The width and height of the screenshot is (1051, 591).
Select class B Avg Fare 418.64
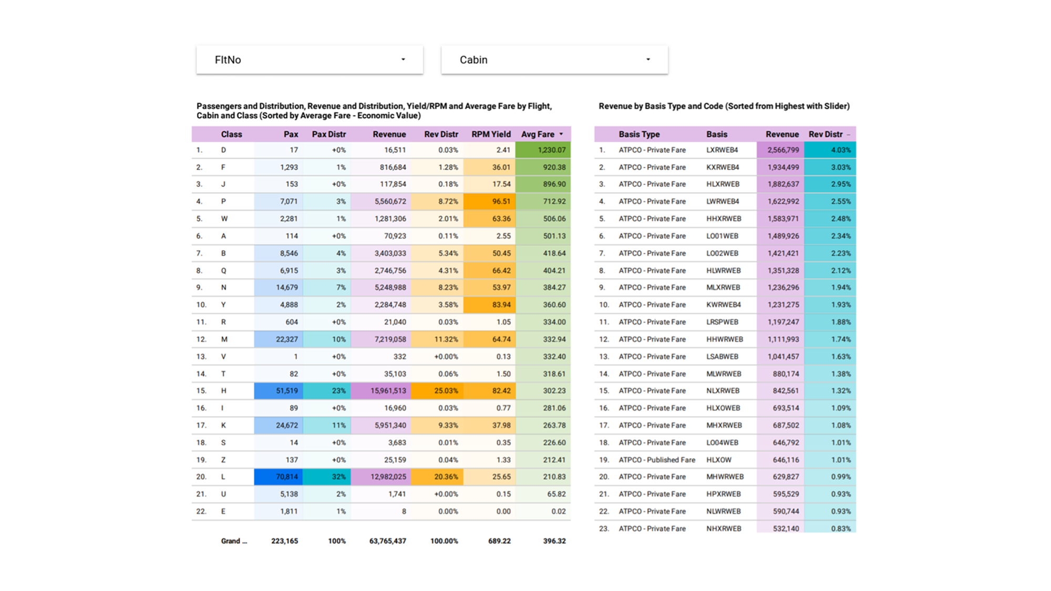tap(554, 254)
